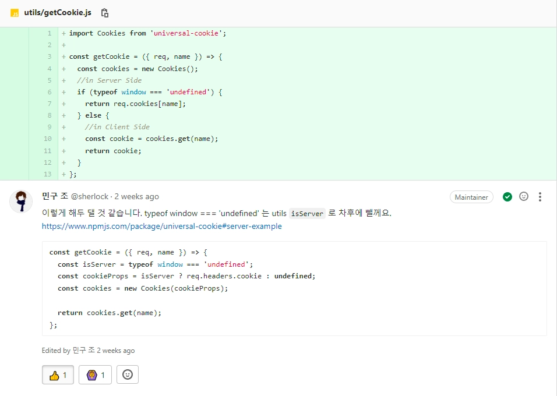Add a reaction from the comment header smiley

tap(524, 197)
